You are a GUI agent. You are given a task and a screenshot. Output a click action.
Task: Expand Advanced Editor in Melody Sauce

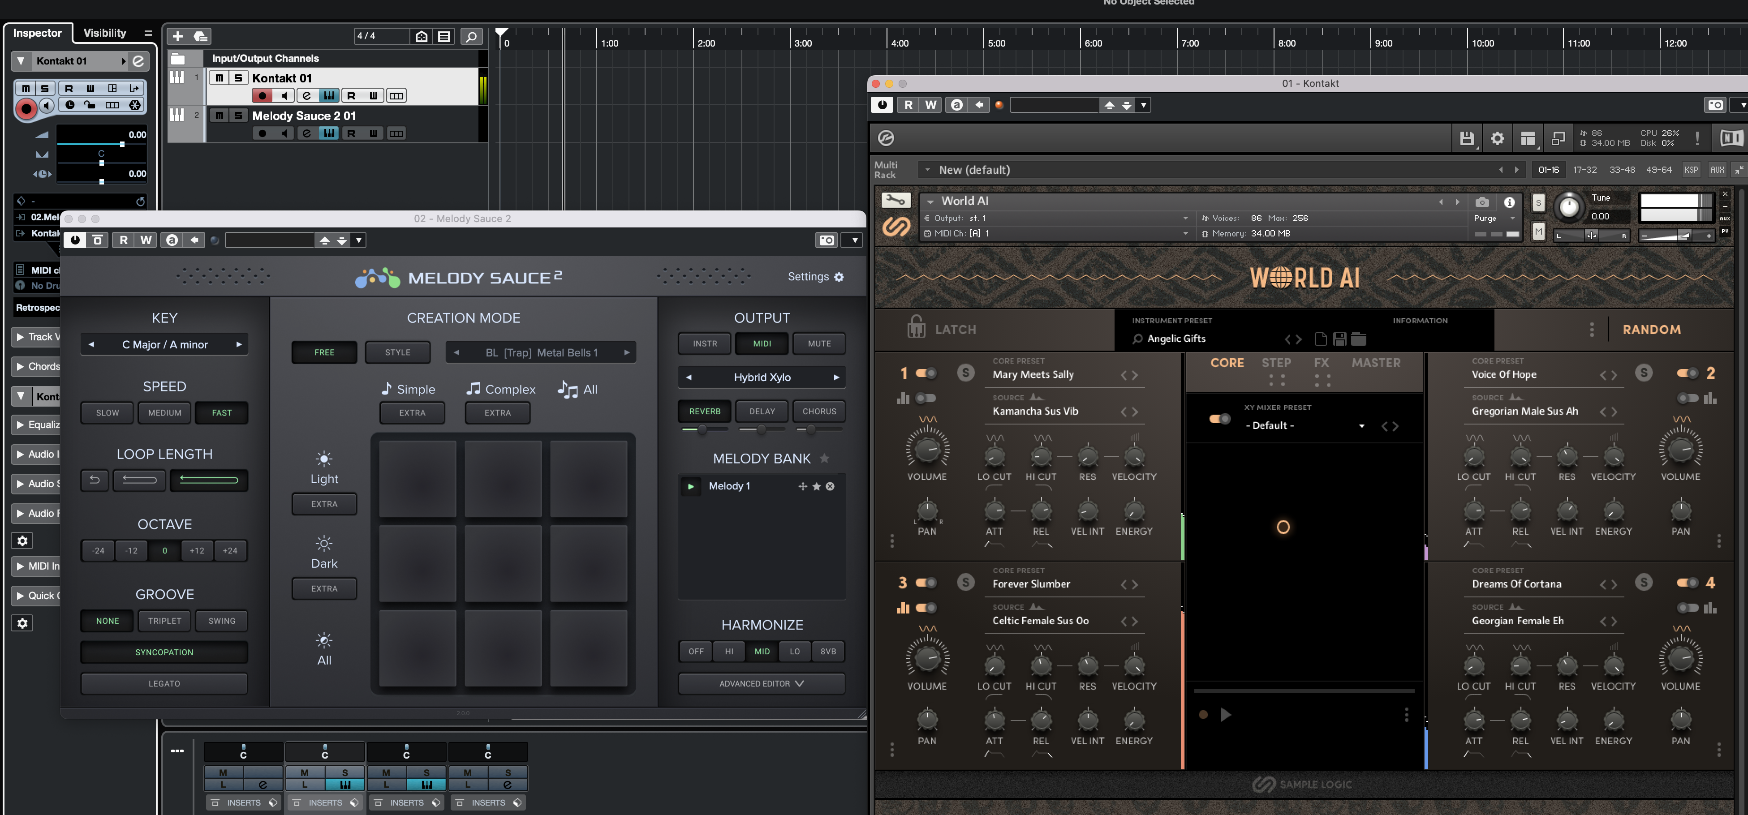tap(762, 683)
